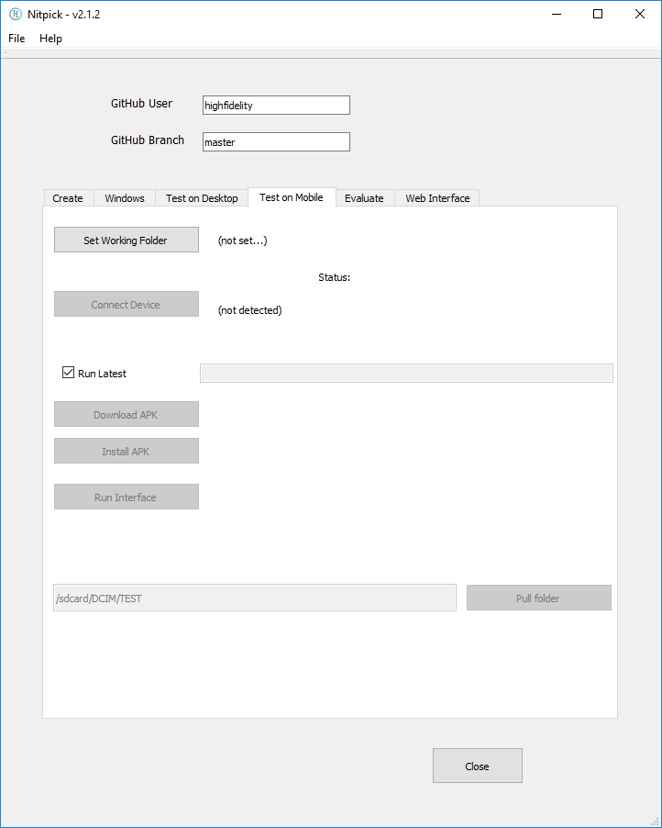Click the GitHub User input field
The image size is (662, 828).
click(276, 105)
